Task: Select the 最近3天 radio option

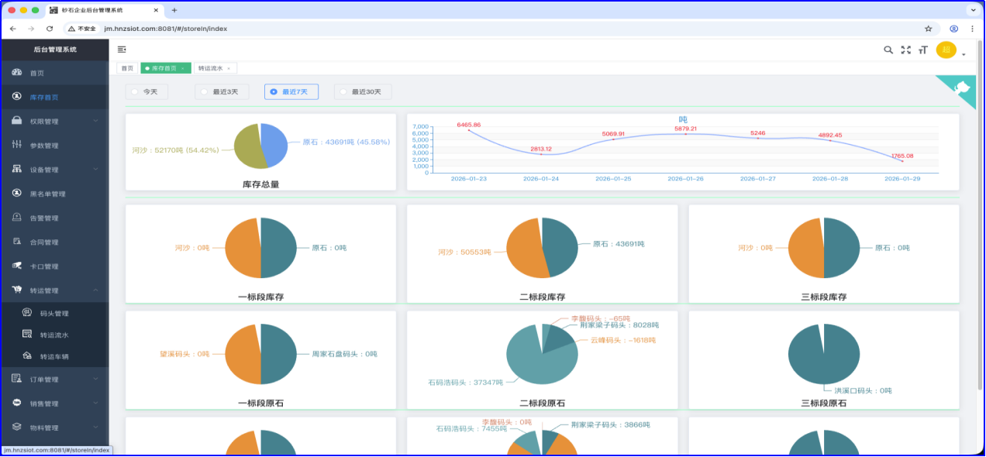Action: pyautogui.click(x=222, y=91)
